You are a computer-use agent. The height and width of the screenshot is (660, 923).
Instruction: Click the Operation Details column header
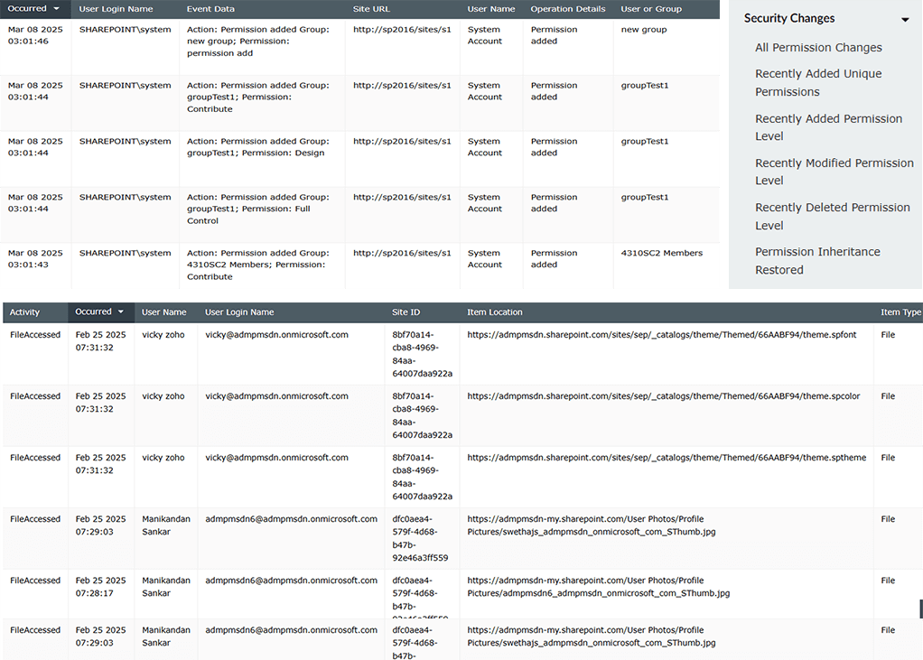[x=567, y=9]
